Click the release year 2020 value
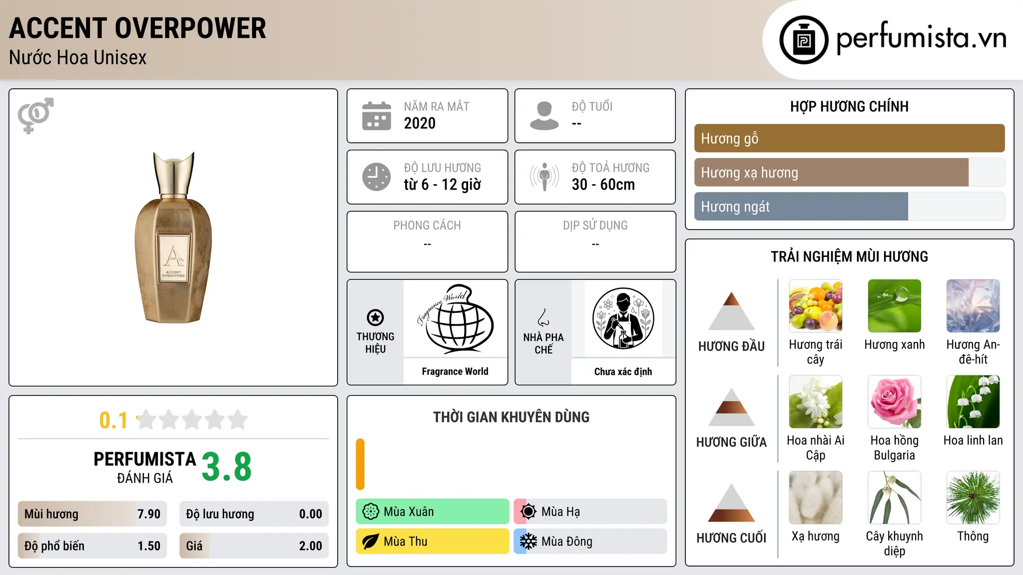Screen dimensions: 1023x575 [420, 123]
